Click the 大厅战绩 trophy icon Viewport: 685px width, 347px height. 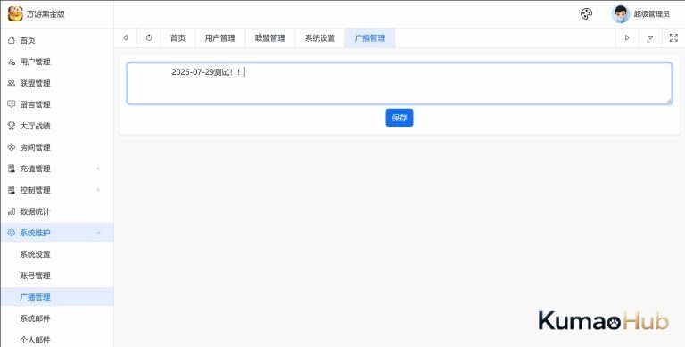tap(12, 126)
